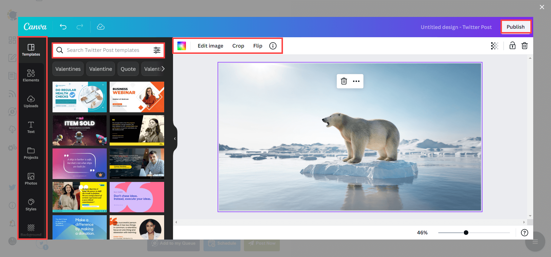Viewport: 551px width, 257px height.
Task: Open the Templates tab in sidebar
Action: click(x=31, y=50)
